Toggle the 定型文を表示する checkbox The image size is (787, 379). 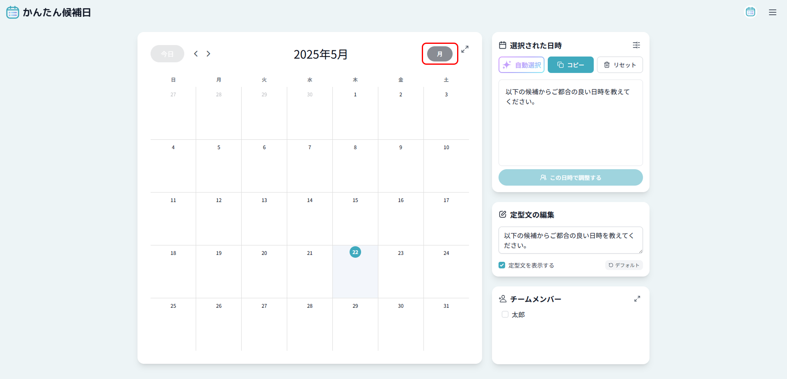(x=502, y=265)
